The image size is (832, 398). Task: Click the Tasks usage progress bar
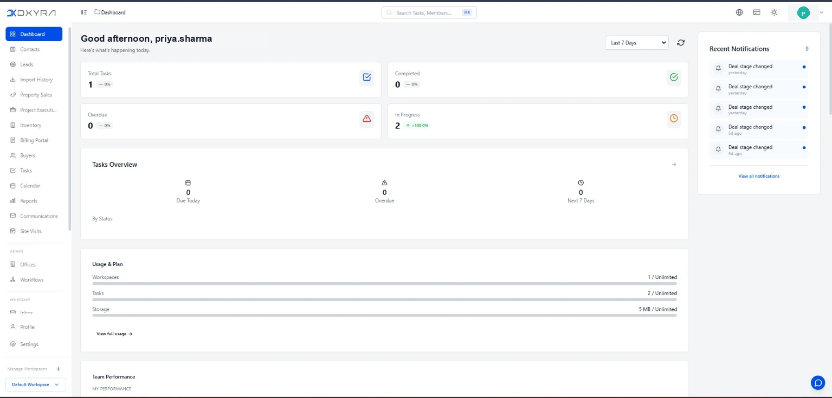pos(384,299)
